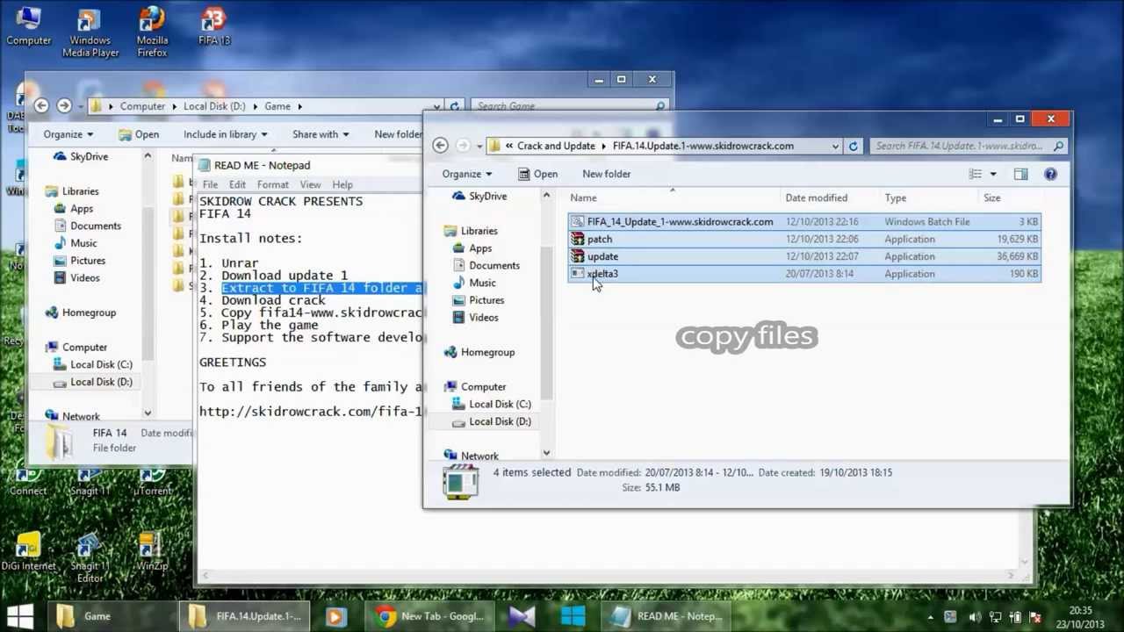Open recent locations dropdown beside the front window arrows

[x=479, y=146]
